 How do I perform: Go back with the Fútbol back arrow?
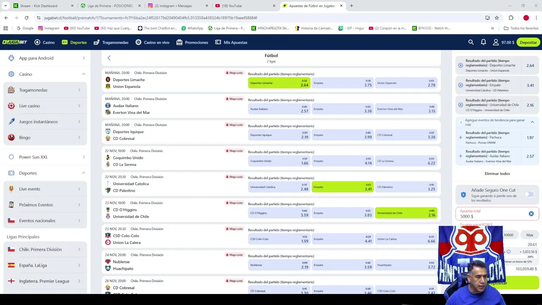coord(109,58)
